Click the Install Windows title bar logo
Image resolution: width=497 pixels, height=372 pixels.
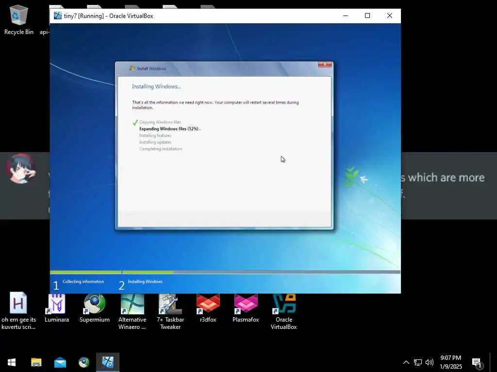[132, 68]
